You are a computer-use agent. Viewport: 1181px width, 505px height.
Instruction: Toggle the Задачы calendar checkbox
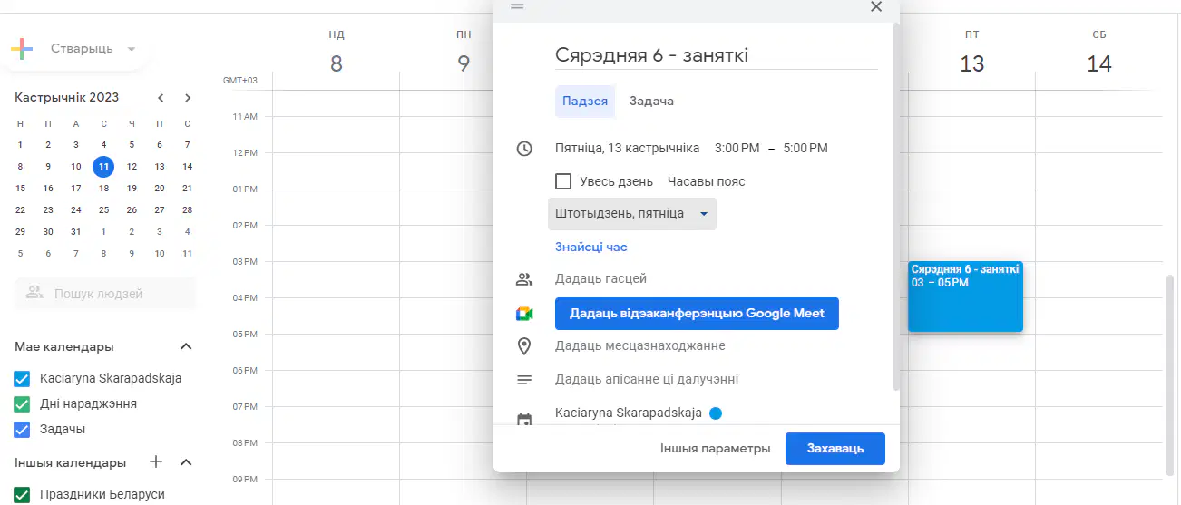coord(23,429)
